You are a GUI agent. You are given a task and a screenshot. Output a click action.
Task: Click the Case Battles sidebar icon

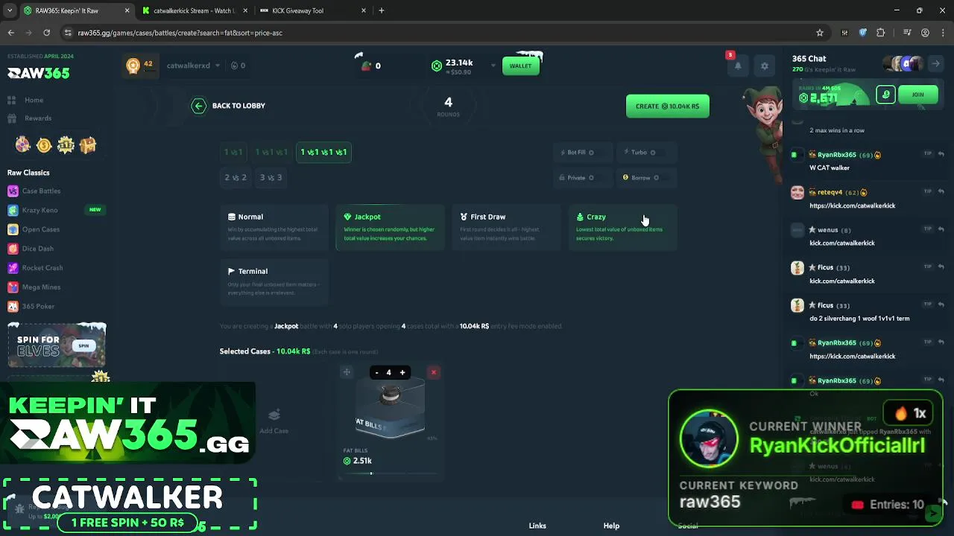[13, 191]
